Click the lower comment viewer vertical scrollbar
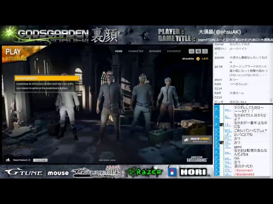This screenshot has width=273, height=204. [271, 141]
